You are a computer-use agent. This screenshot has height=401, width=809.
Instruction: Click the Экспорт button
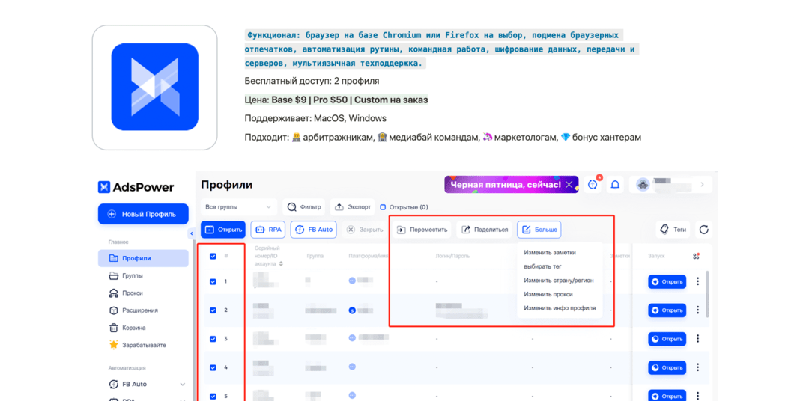[x=353, y=207]
